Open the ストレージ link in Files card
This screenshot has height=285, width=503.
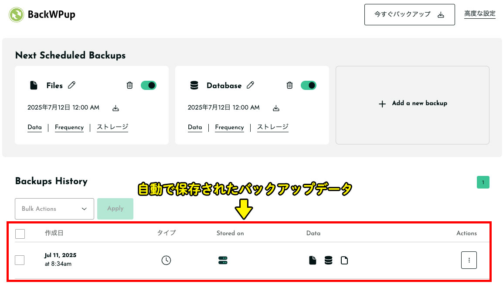[112, 127]
